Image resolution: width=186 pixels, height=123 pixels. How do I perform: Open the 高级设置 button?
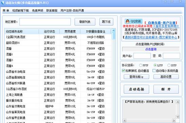(x=166, y=77)
